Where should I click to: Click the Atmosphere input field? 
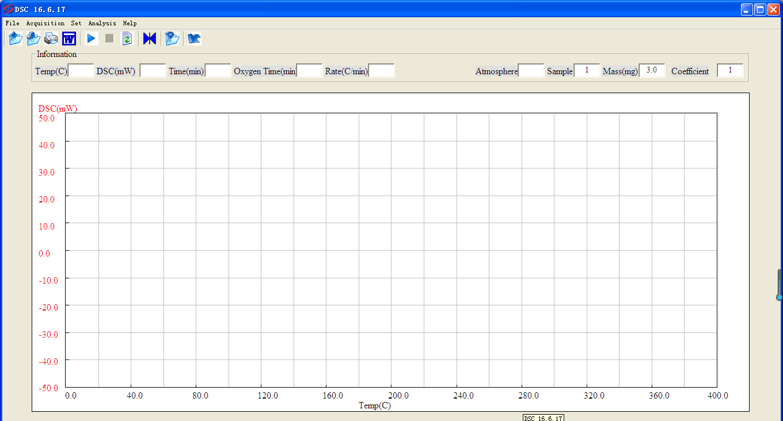[531, 71]
